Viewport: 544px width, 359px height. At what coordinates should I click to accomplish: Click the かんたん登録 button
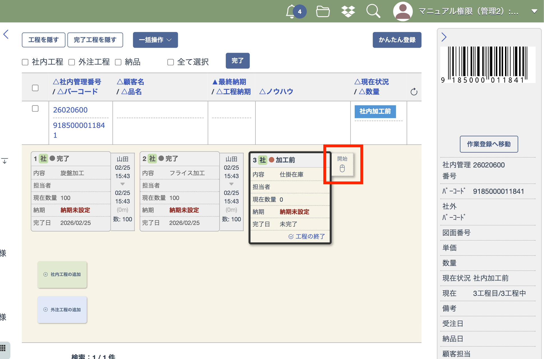(x=397, y=40)
